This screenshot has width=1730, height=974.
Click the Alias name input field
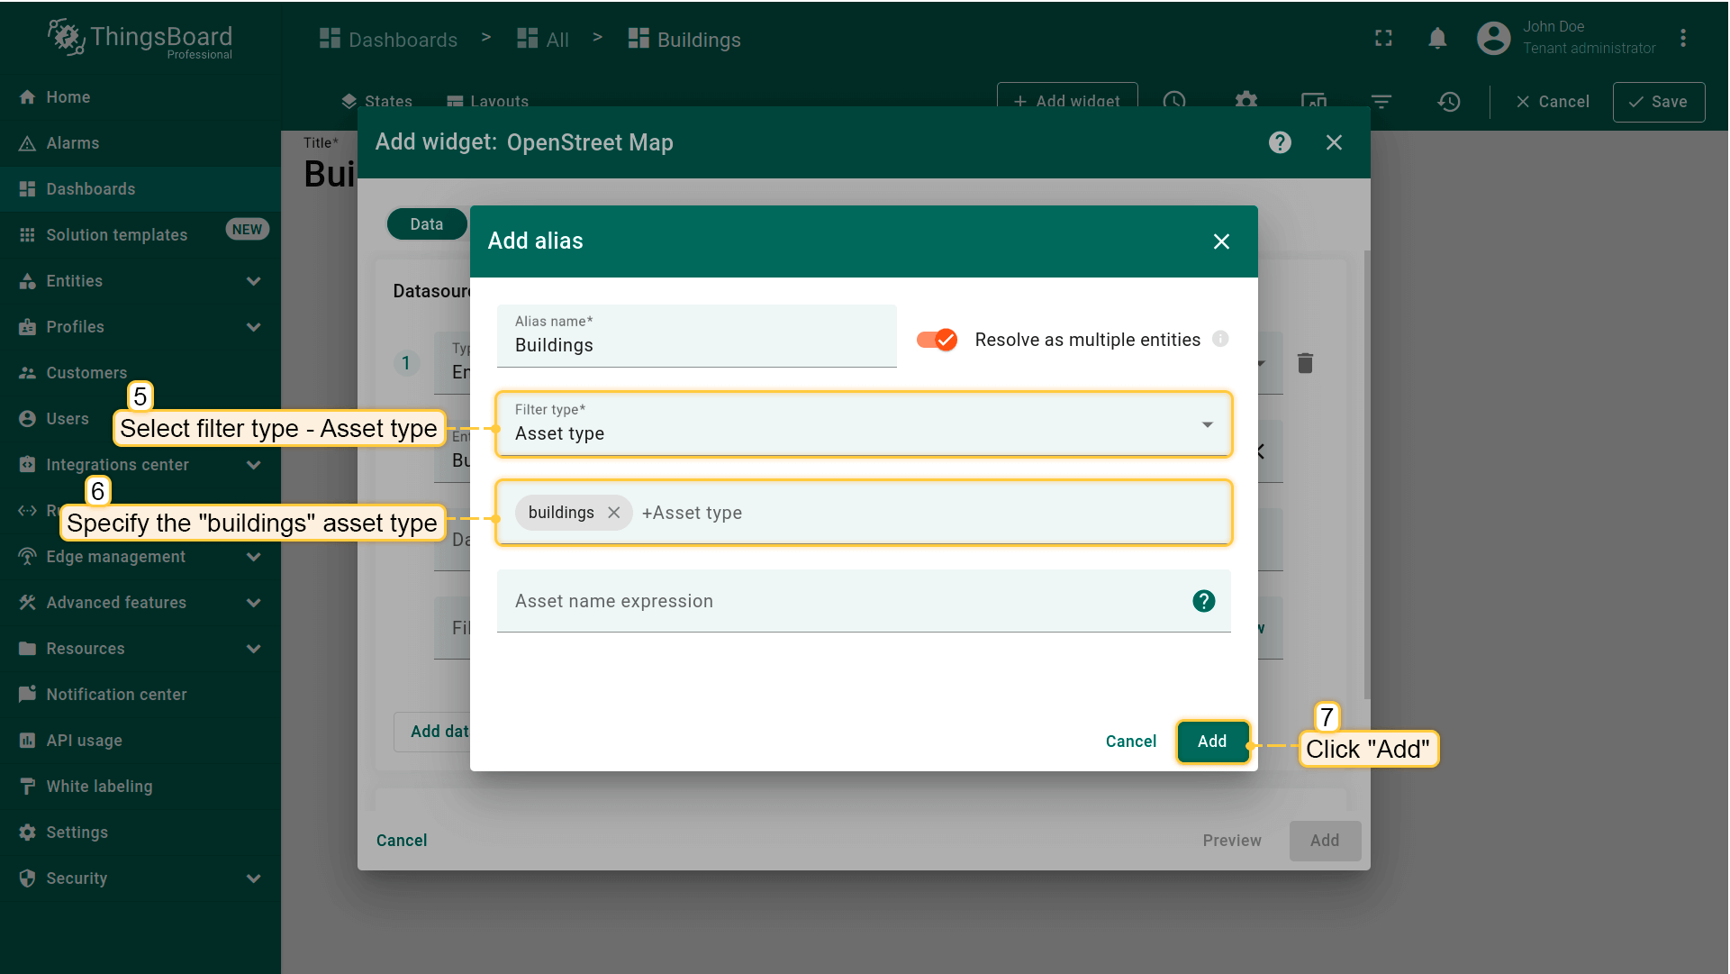click(x=695, y=345)
